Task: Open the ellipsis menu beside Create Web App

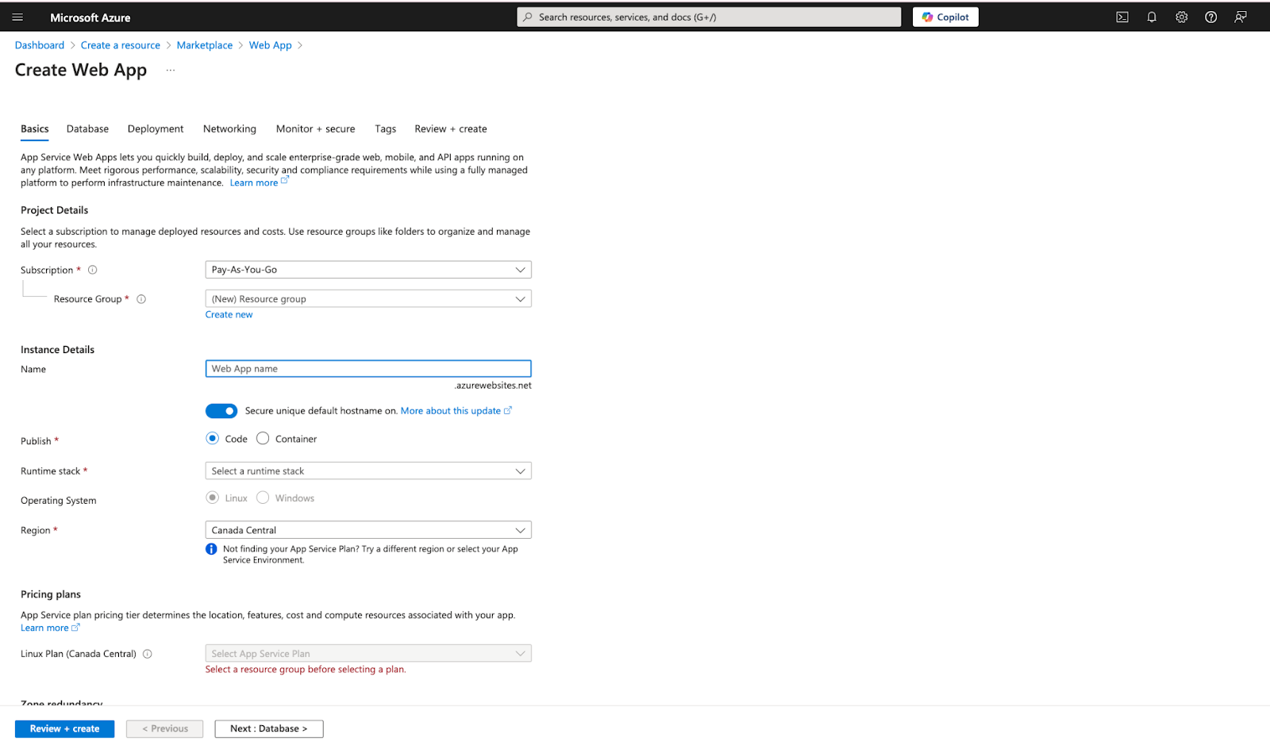Action: point(170,71)
